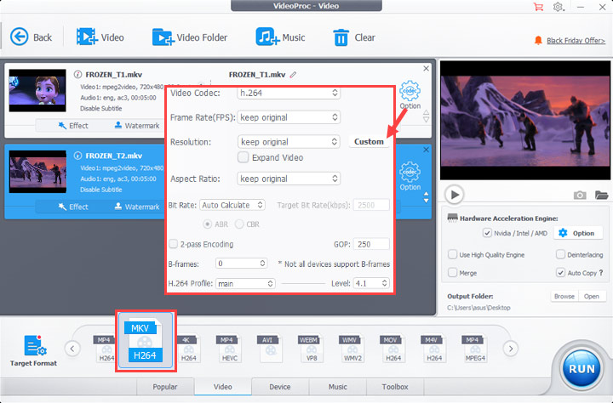The width and height of the screenshot is (613, 403).
Task: Toggle Nvidia / Intel / AMD acceleration
Action: pyautogui.click(x=487, y=233)
